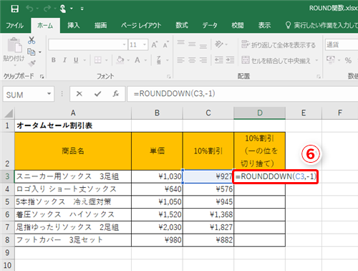Open clipboard group dialog launcher
Image resolution: width=358 pixels, height=271 pixels.
click(x=42, y=77)
